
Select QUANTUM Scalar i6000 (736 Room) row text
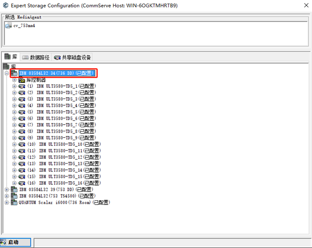click(x=64, y=202)
